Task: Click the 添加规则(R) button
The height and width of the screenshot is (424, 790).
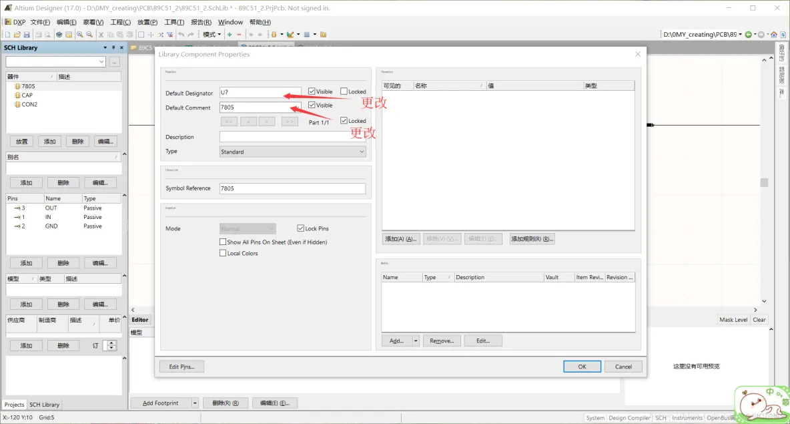Action: point(532,239)
